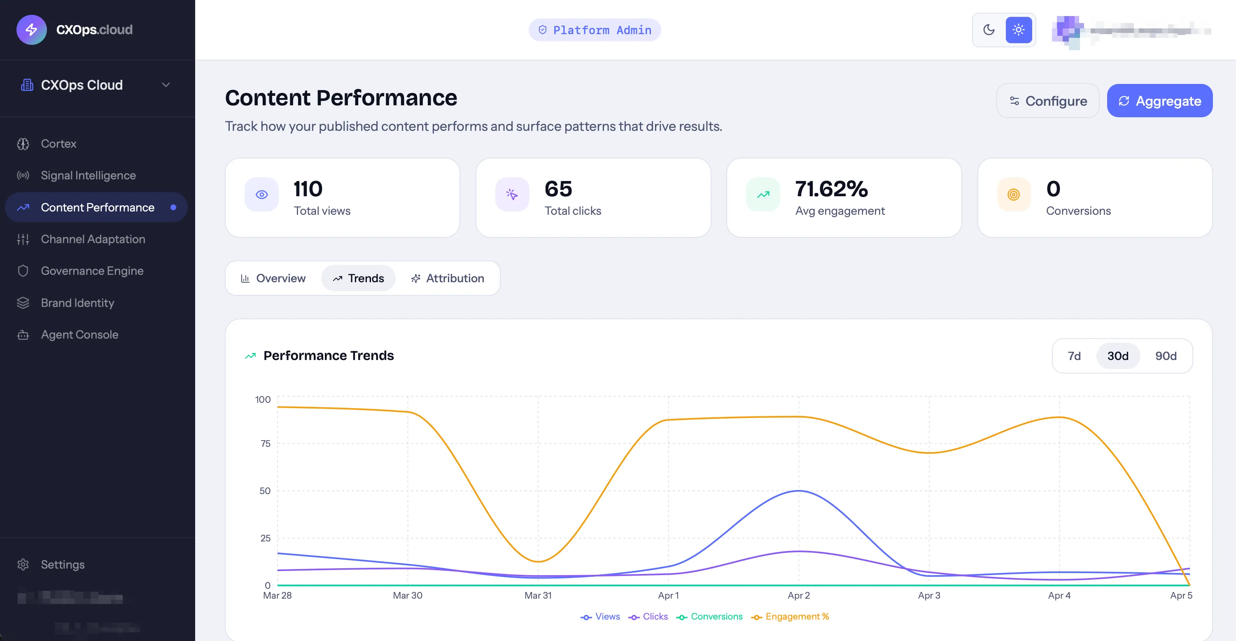Click the arrow icon on Trends tab
The image size is (1236, 641).
click(337, 279)
